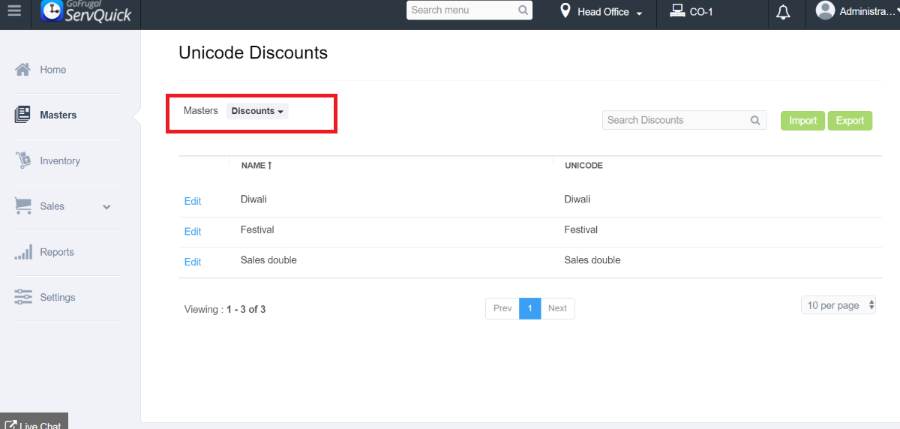Click the CO-1 counter terminal icon

(x=677, y=11)
